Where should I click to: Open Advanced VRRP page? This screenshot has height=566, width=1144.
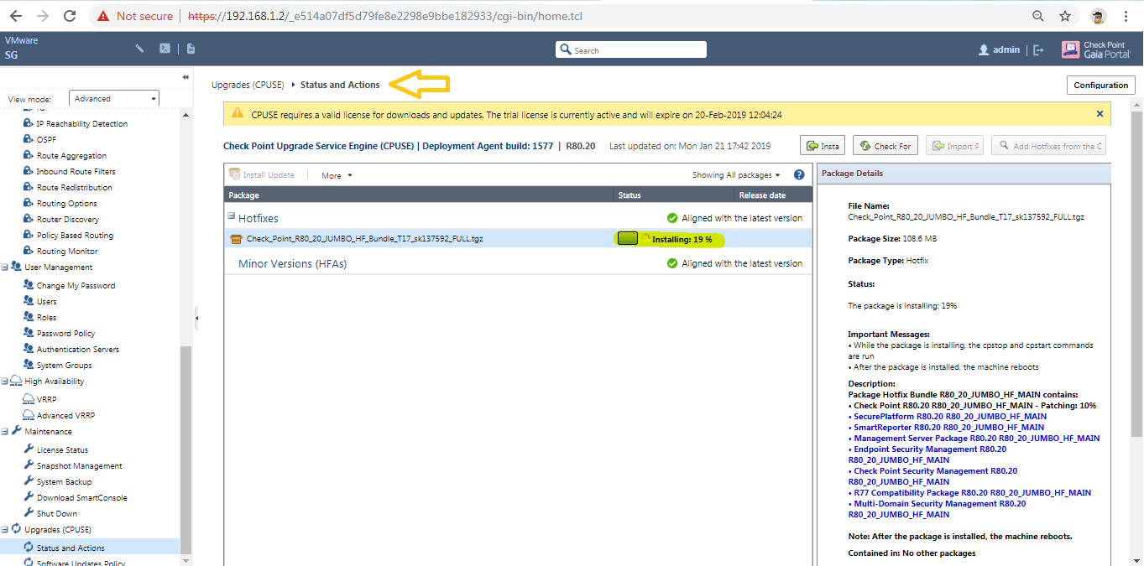65,415
